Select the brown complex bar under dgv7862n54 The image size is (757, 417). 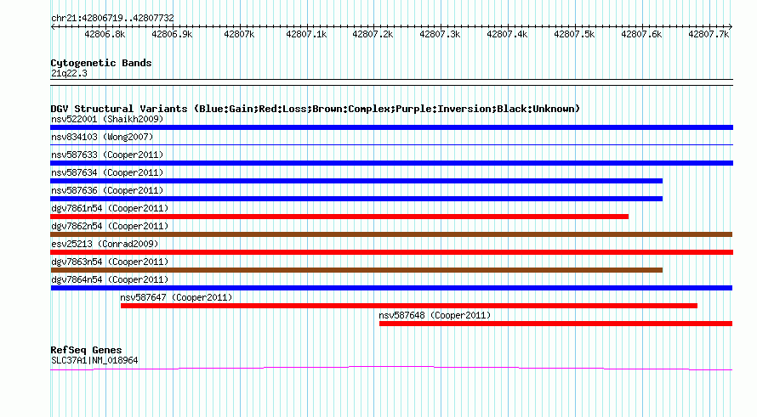pos(391,234)
